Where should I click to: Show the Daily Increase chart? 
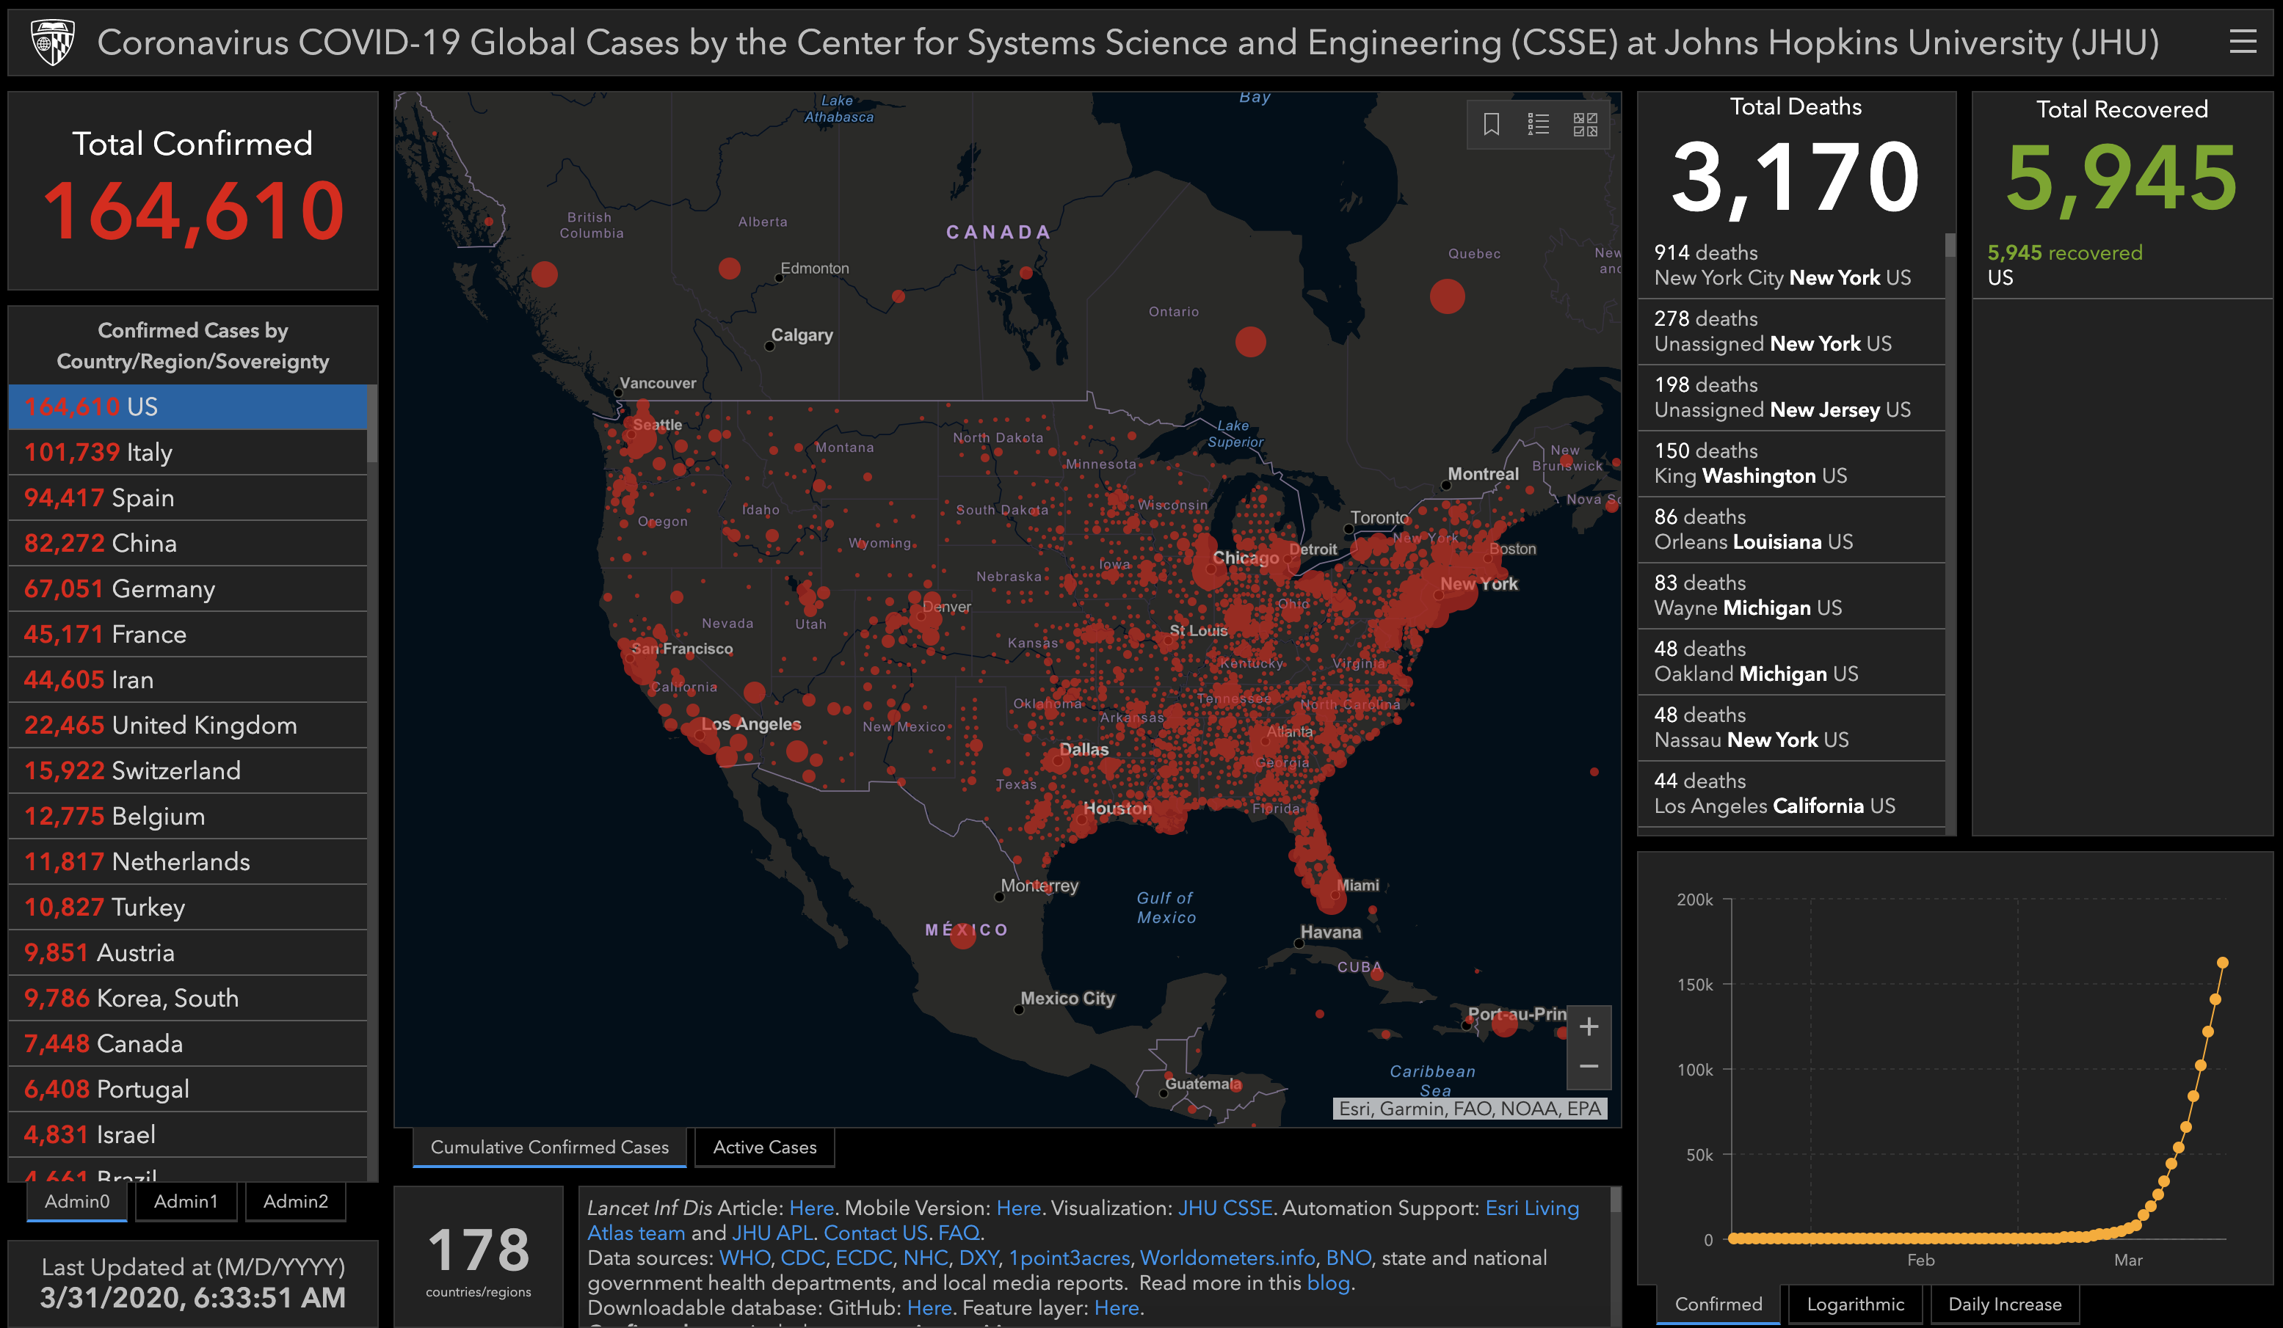coord(2004,1304)
